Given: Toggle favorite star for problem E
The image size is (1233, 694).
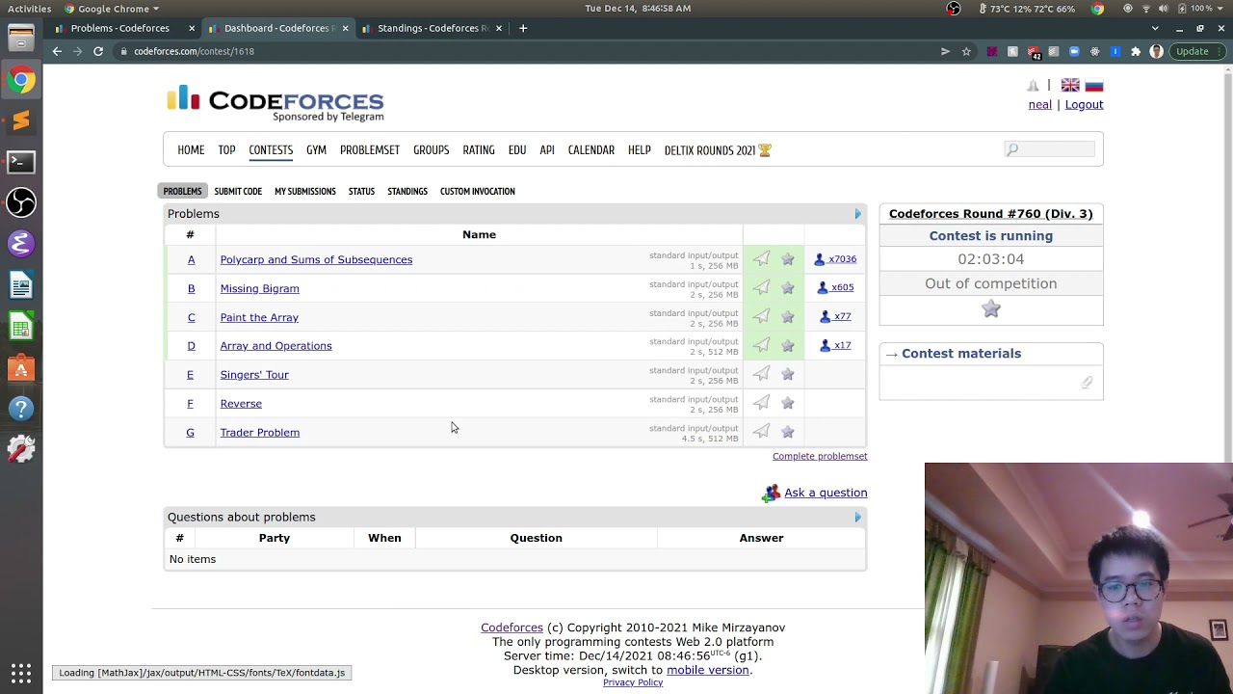Looking at the screenshot, I should [x=787, y=374].
